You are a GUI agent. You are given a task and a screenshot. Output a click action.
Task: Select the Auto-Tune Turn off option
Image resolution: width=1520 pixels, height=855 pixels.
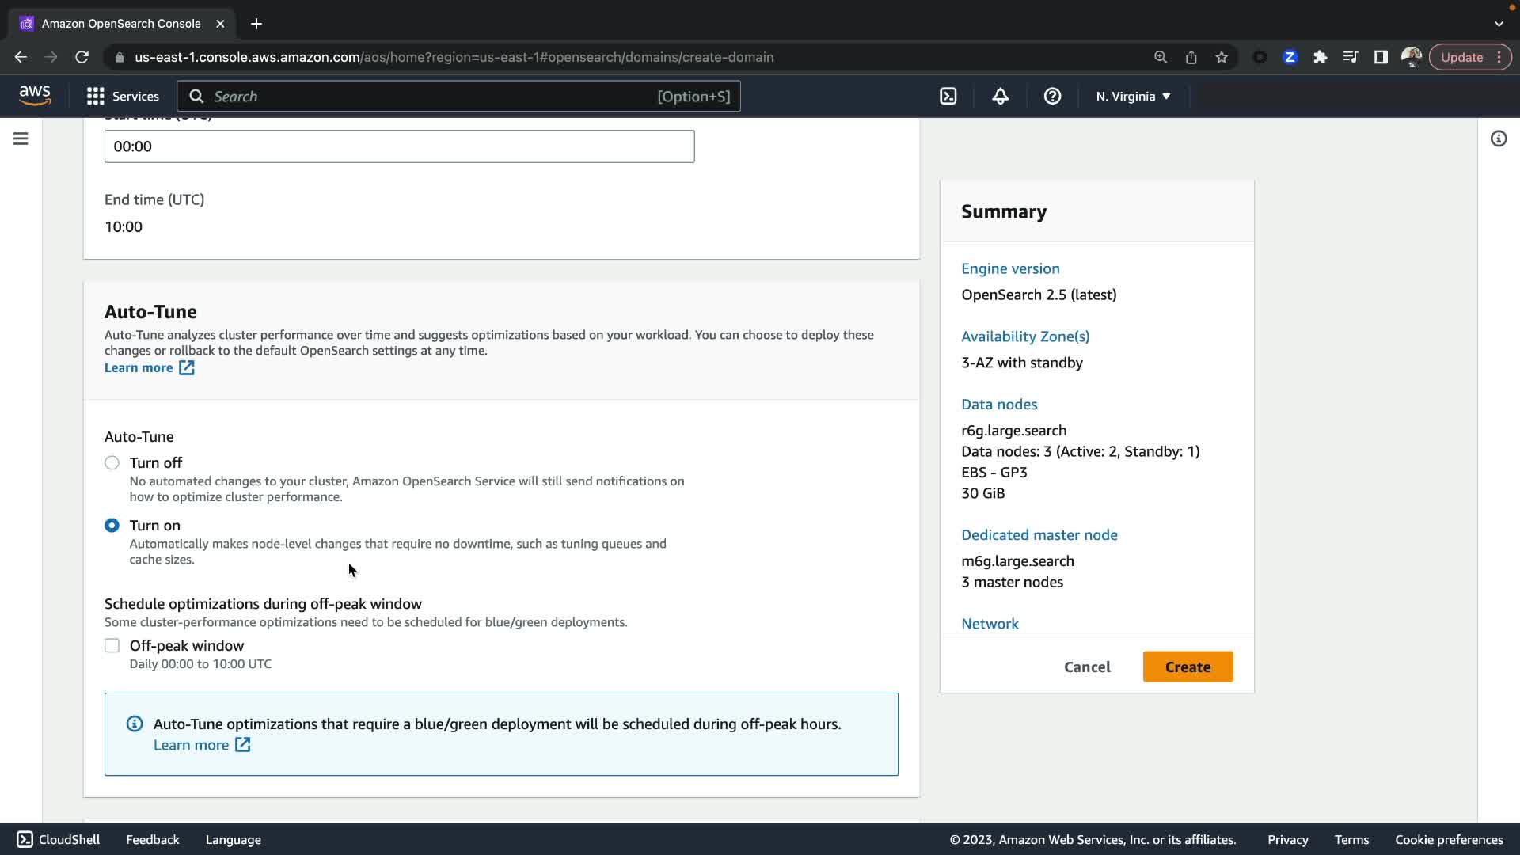112,463
